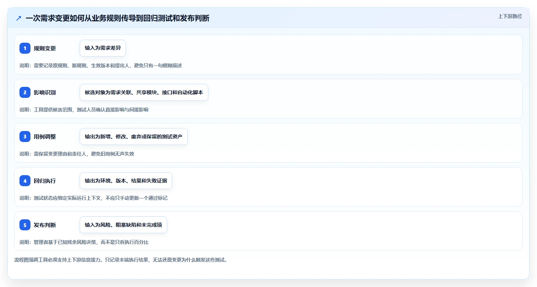Click the note 管理者基于已知残余风险决策
537x287 pixels.
tap(84, 242)
